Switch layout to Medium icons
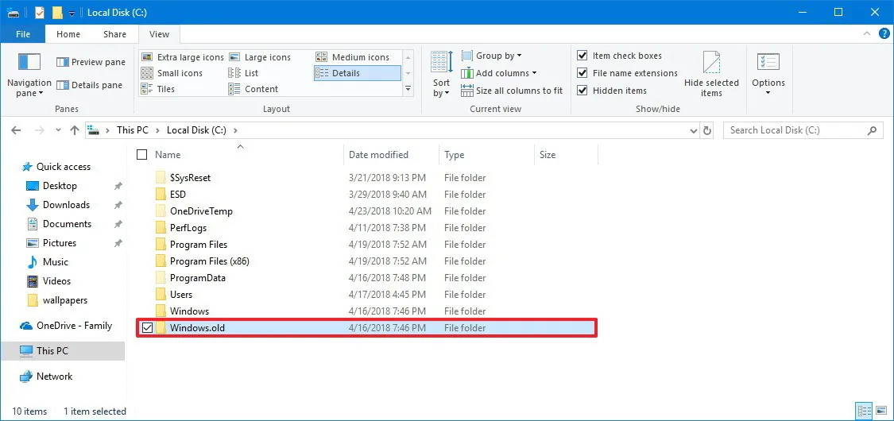Screen dimensions: 894x421 [353, 57]
